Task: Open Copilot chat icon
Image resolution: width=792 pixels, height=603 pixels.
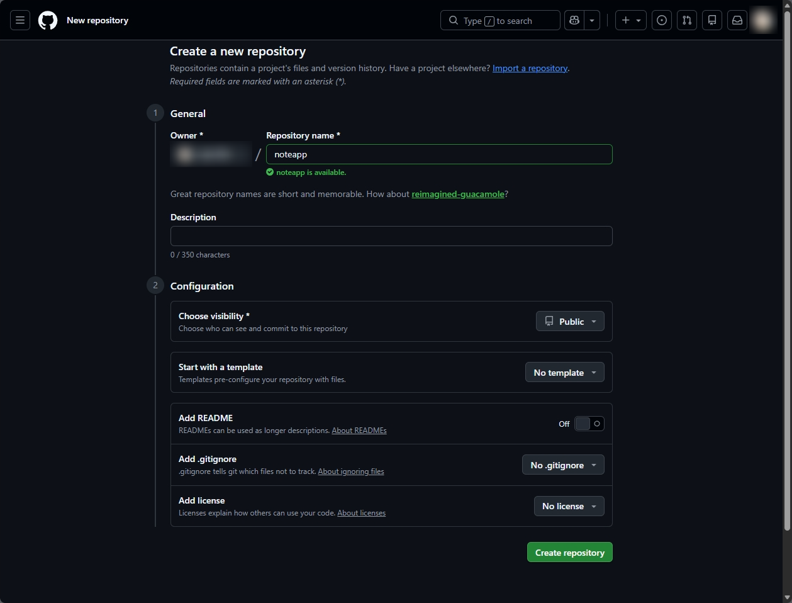Action: click(x=574, y=21)
